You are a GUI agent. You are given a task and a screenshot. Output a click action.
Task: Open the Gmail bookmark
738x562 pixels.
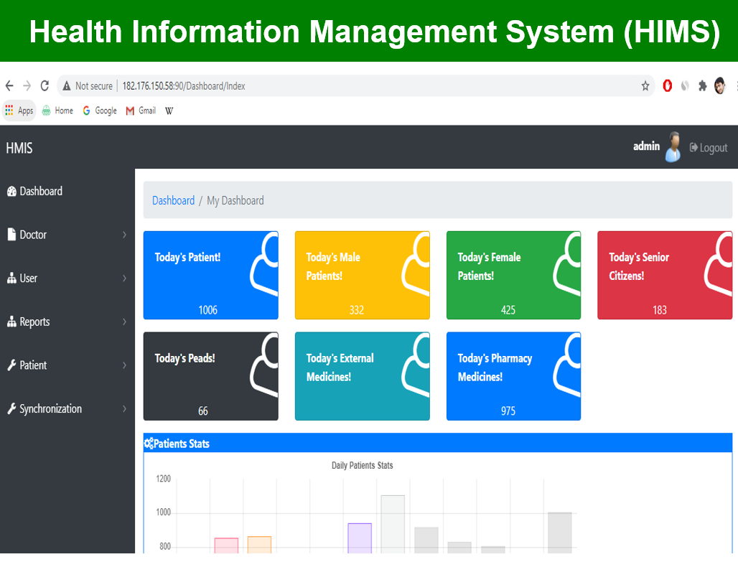[141, 111]
